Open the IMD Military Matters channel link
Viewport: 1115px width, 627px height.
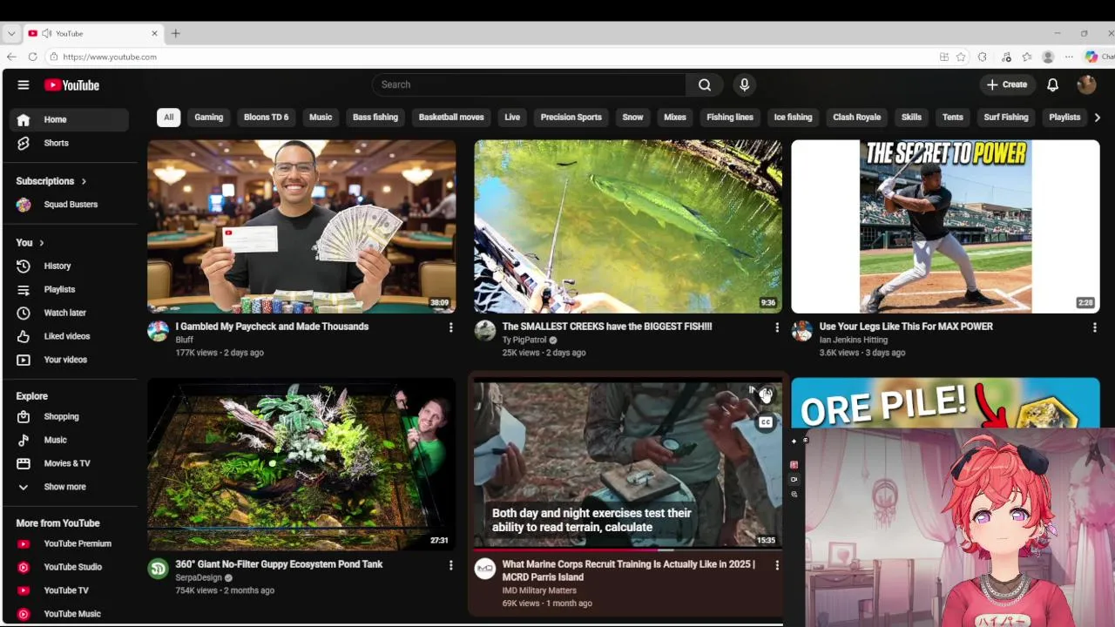tap(539, 590)
